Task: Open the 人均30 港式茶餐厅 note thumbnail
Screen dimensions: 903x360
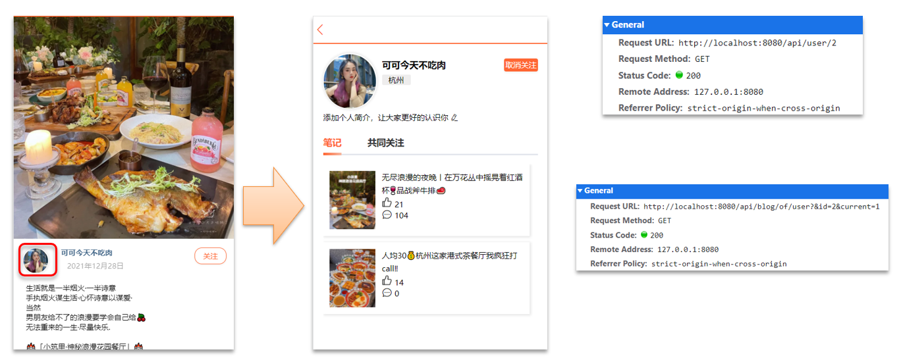Action: 352,278
